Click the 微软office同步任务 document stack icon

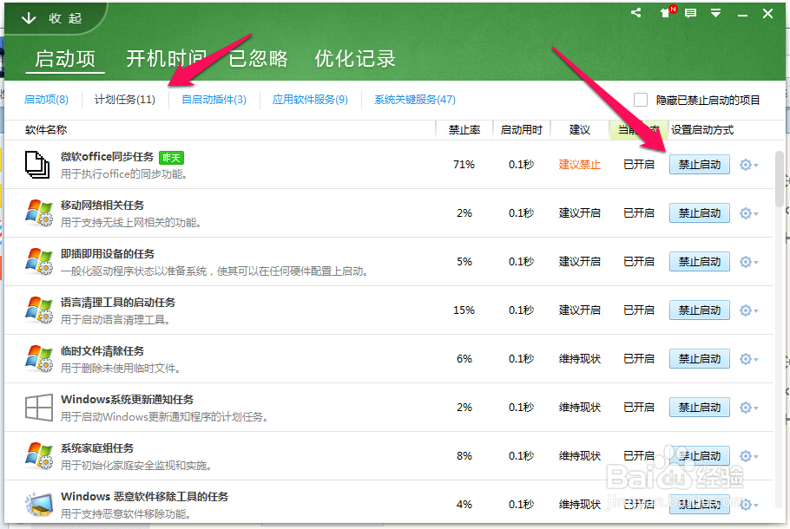38,164
